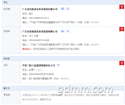The image size is (125, 105).
Task: Click the contractor status text about 2017-11-13
Action: pos(70,97)
